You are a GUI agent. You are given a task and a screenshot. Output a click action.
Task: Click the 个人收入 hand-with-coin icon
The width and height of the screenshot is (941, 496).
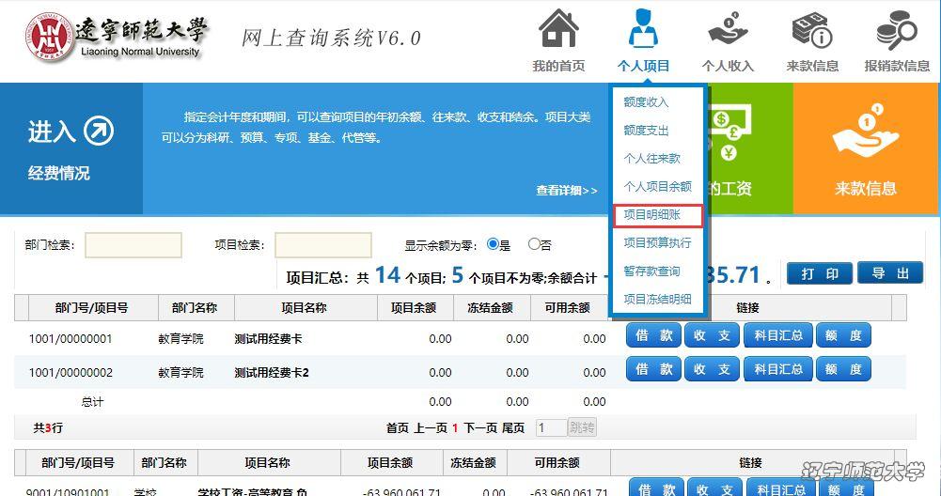(x=728, y=30)
